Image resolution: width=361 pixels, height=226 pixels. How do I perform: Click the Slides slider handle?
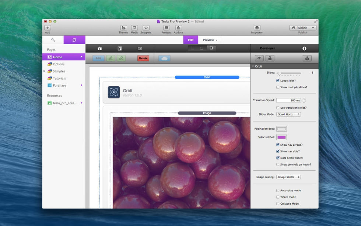[279, 73]
